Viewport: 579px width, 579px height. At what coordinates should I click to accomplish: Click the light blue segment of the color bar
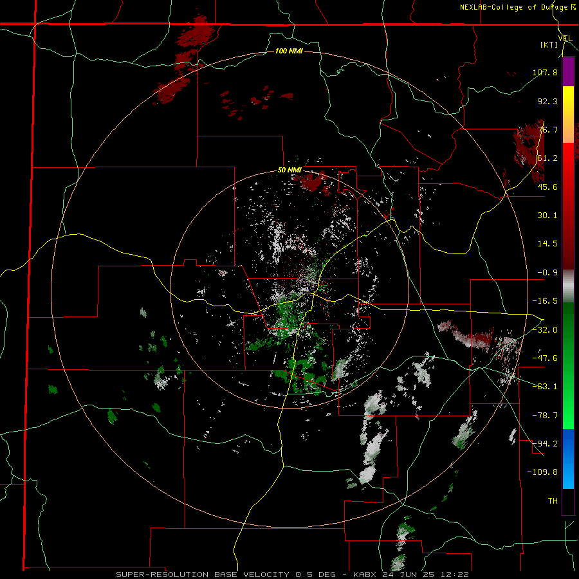click(x=568, y=475)
